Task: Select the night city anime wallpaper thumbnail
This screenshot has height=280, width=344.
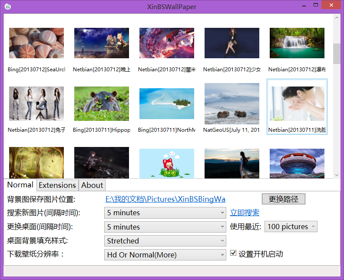Action: (102, 43)
